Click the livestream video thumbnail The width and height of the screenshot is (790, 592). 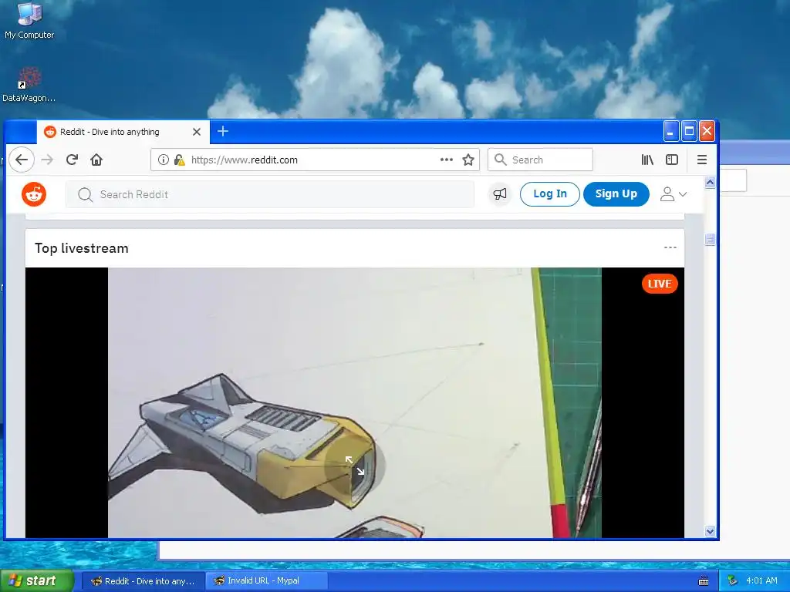[x=355, y=402]
